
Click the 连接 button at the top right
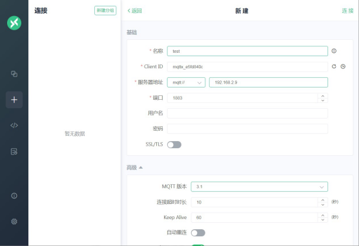pyautogui.click(x=348, y=11)
